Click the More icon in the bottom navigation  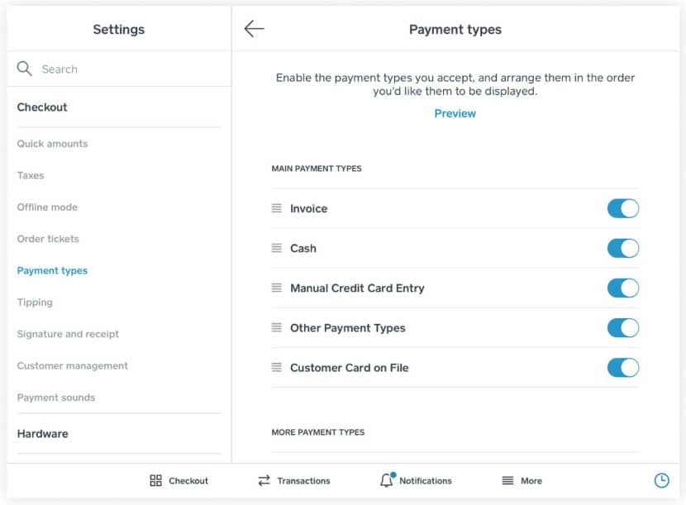pyautogui.click(x=507, y=480)
